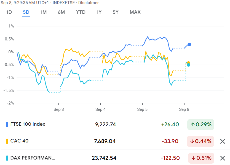Click the FTSE price 9,222.74
This screenshot has height=165, width=230.
(105, 125)
